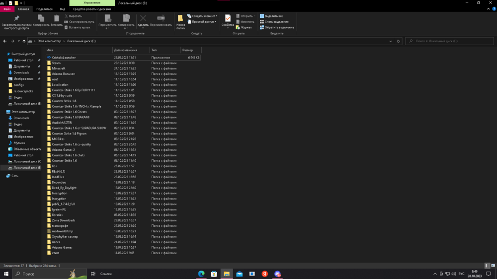Select 'Сеть' in the navigation pane

point(12,176)
